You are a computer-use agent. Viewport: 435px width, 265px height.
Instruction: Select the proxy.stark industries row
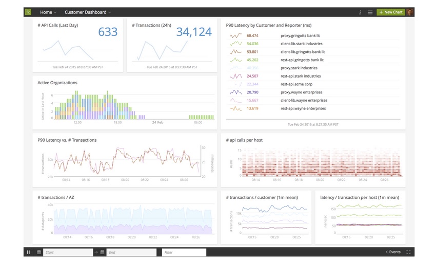click(313, 68)
